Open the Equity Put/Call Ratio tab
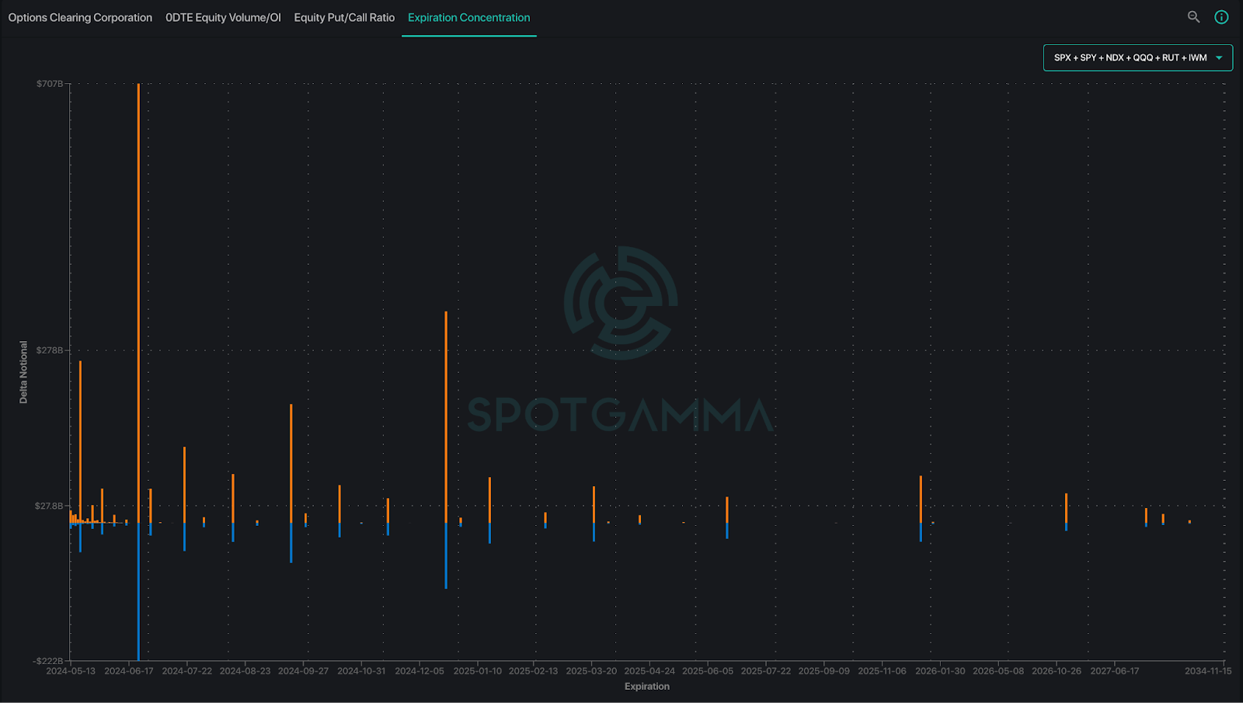This screenshot has height=703, width=1243. point(344,17)
